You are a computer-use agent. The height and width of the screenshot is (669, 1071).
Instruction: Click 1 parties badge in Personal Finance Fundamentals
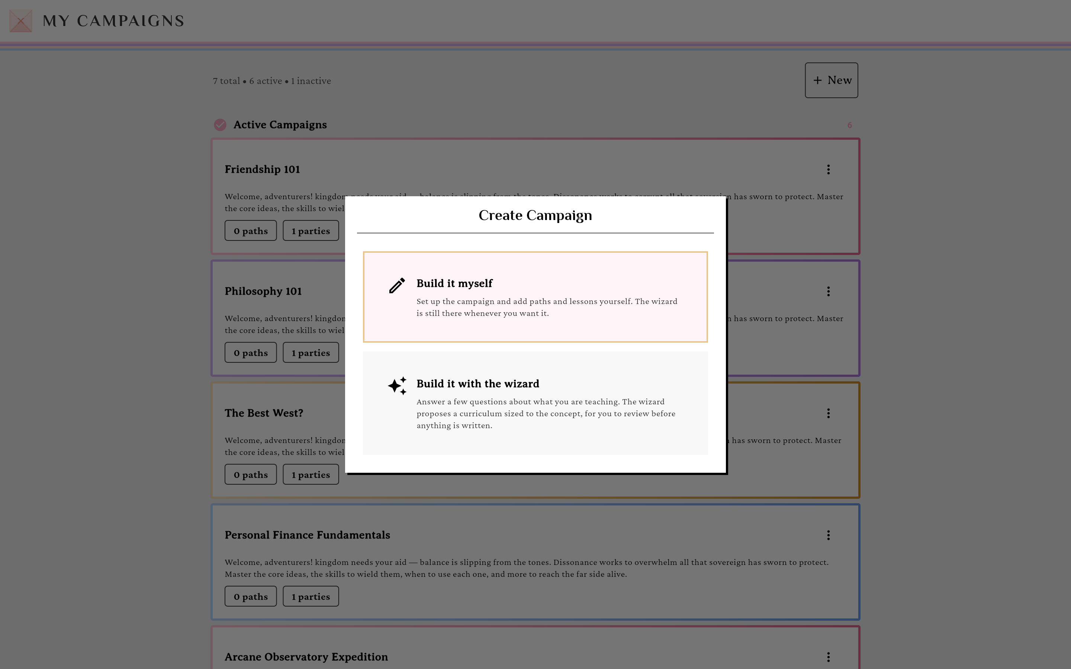[311, 597]
